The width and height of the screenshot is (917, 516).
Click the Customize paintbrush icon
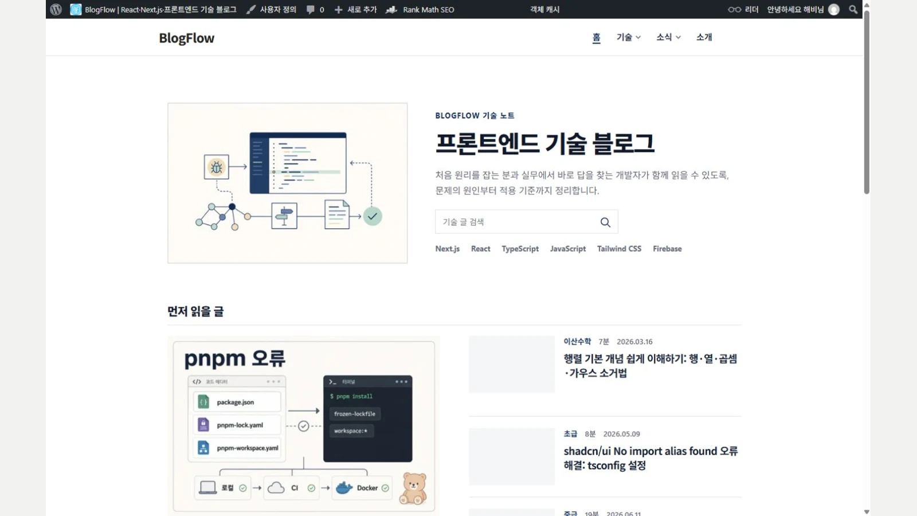250,9
